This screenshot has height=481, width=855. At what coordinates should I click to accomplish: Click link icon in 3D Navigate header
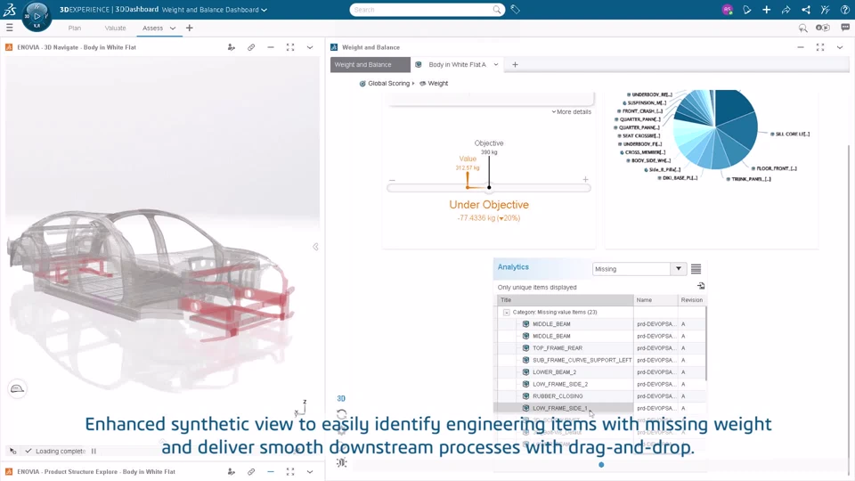pos(251,47)
